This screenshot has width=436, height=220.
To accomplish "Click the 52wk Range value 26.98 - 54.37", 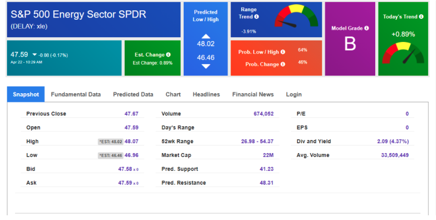I will click(257, 142).
